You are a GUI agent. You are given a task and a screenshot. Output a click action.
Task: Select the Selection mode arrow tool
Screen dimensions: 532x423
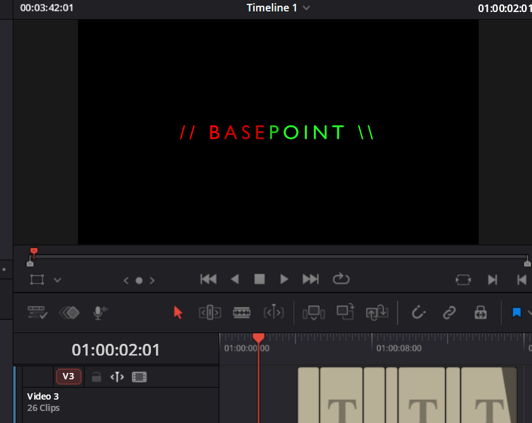click(178, 313)
